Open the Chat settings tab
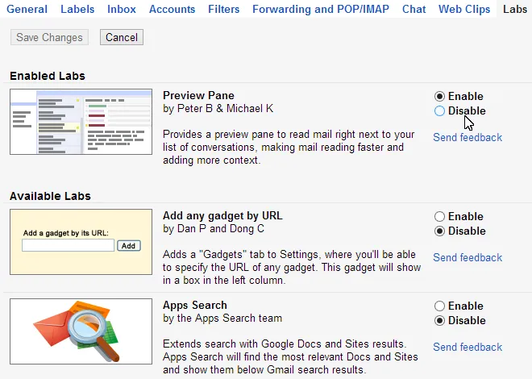Image resolution: width=532 pixels, height=379 pixels. 414,9
